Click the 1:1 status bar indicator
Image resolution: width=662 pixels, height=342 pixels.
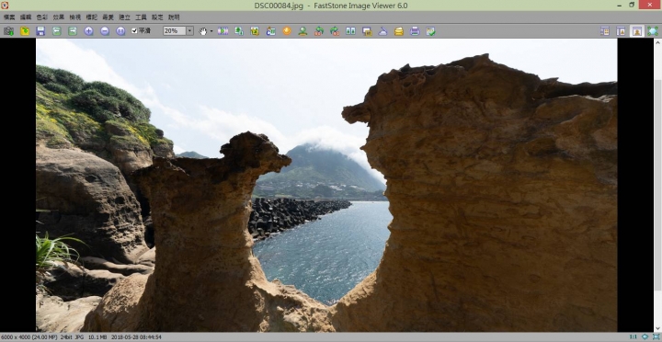tap(633, 336)
